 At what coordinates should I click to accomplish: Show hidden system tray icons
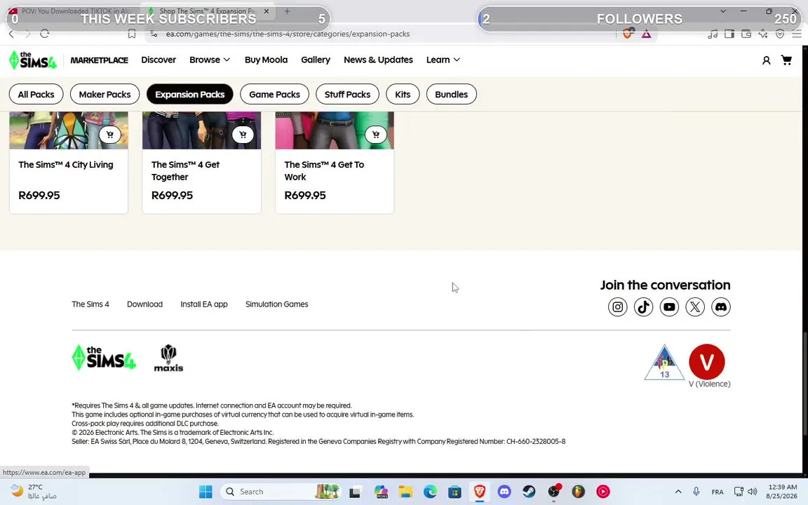pyautogui.click(x=678, y=492)
